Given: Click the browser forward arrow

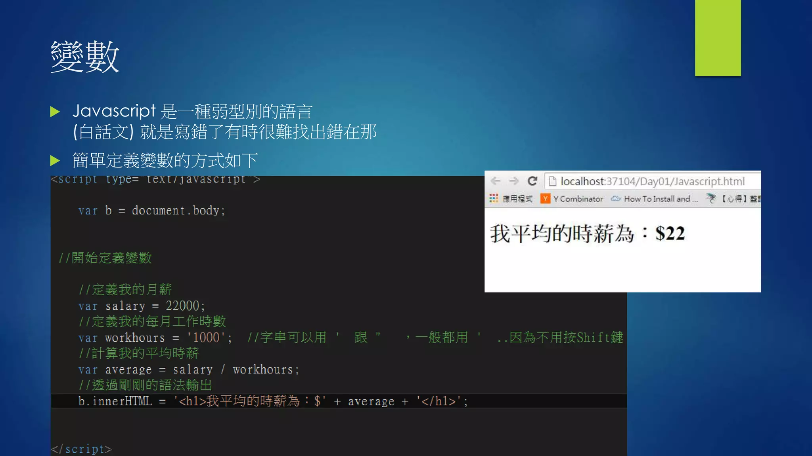Looking at the screenshot, I should (x=514, y=181).
